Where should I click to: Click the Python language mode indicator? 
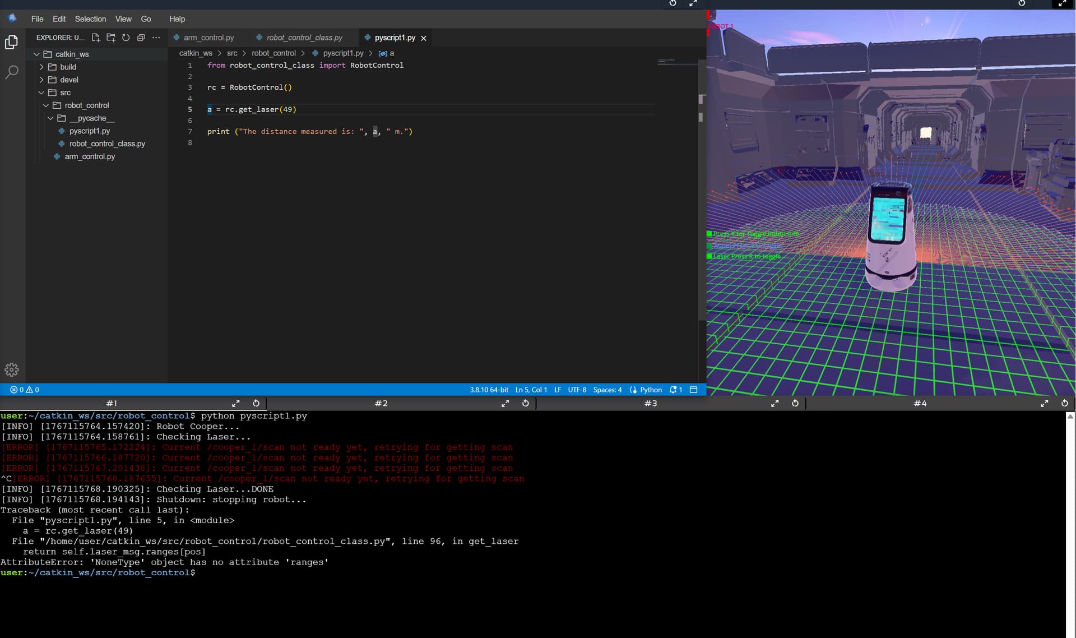[x=650, y=390]
